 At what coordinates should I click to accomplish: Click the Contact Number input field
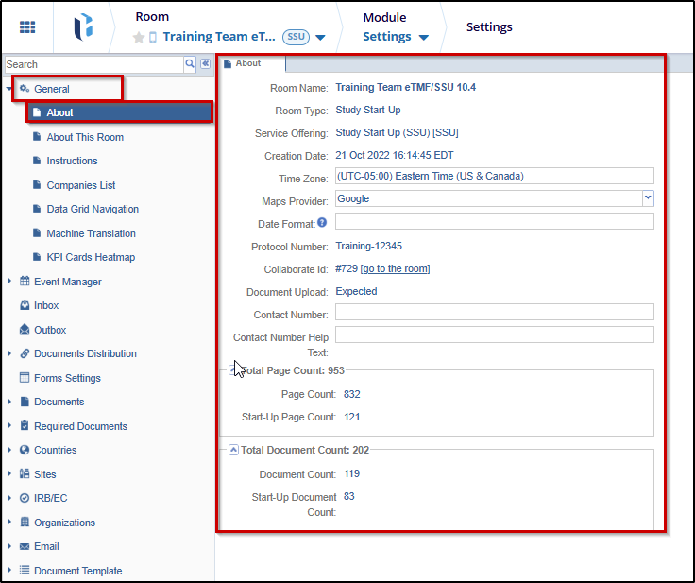[x=494, y=312]
